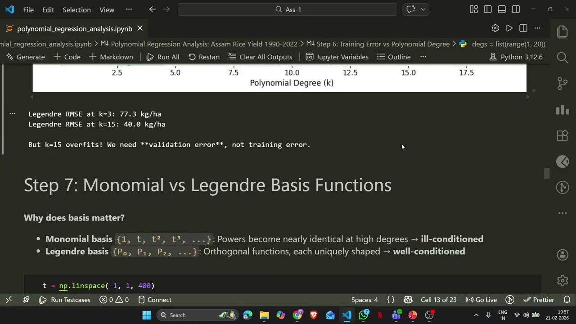The width and height of the screenshot is (576, 324).
Task: Open the Copilot chat dropdown arrow
Action: (x=423, y=9)
